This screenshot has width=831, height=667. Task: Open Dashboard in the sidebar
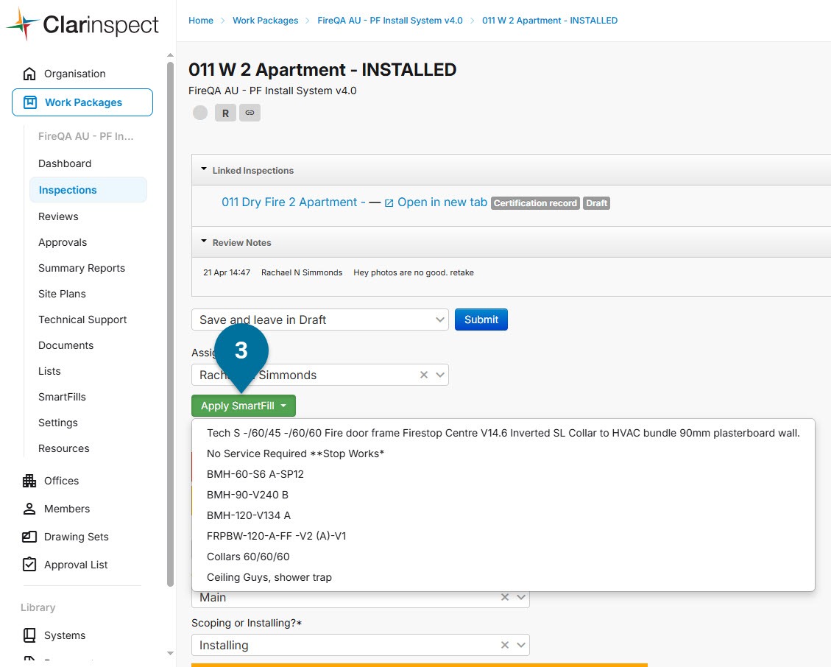(65, 164)
